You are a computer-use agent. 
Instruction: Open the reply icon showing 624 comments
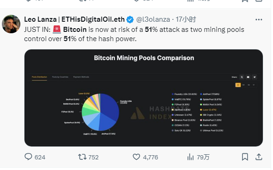tap(28, 157)
